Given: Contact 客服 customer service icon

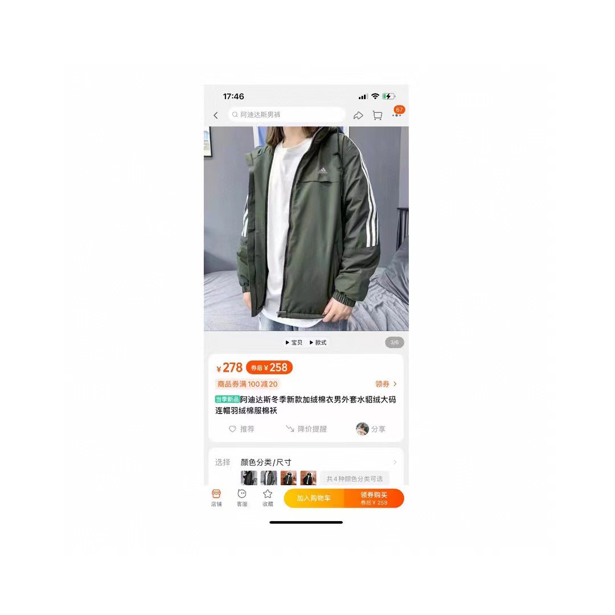Looking at the screenshot, I should click(242, 498).
